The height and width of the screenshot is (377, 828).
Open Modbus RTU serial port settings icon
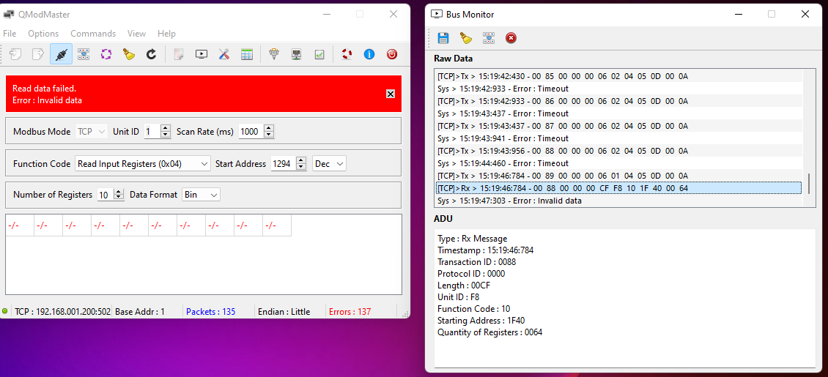(273, 53)
